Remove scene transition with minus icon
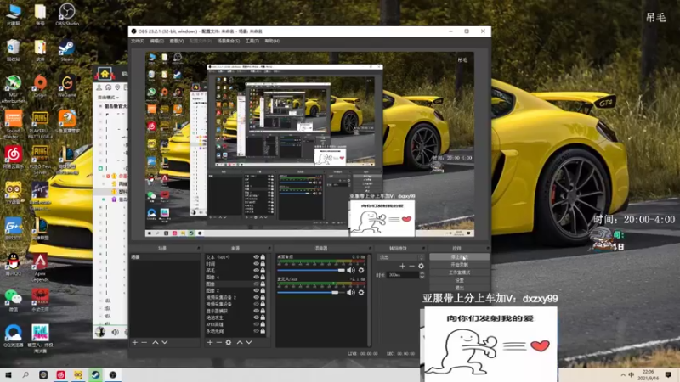Viewport: 680px width, 382px height. pyautogui.click(x=412, y=266)
